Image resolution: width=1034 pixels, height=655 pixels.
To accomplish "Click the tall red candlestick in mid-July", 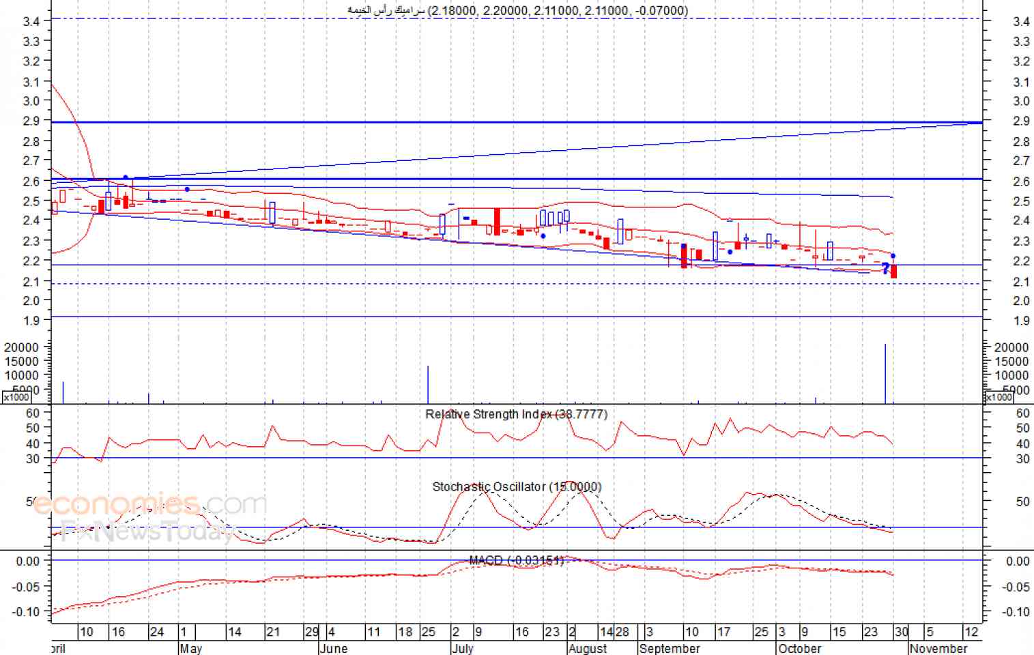I will (497, 222).
